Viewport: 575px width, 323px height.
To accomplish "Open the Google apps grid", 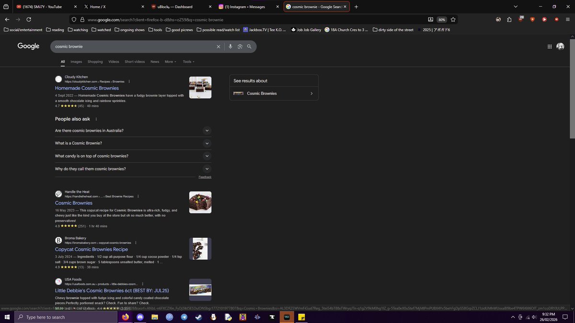I will pos(549,46).
